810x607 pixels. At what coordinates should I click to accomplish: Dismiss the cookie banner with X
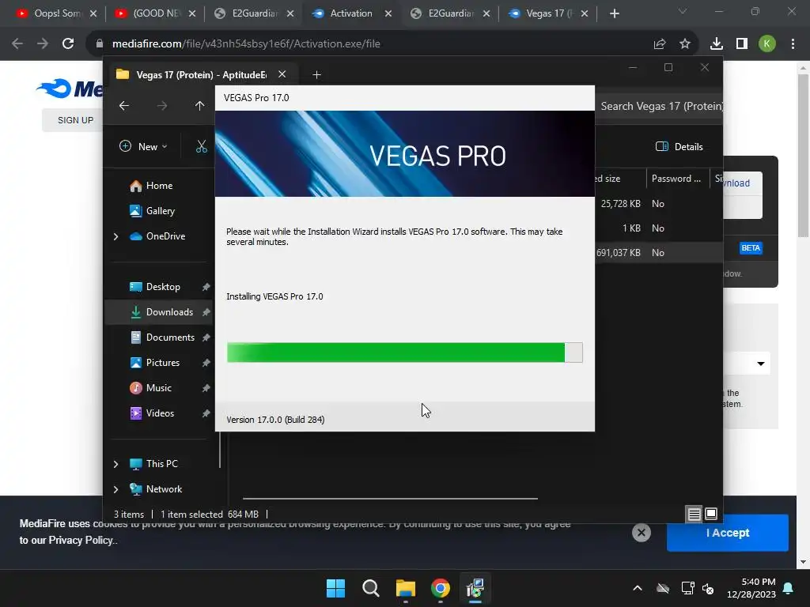[x=641, y=533]
